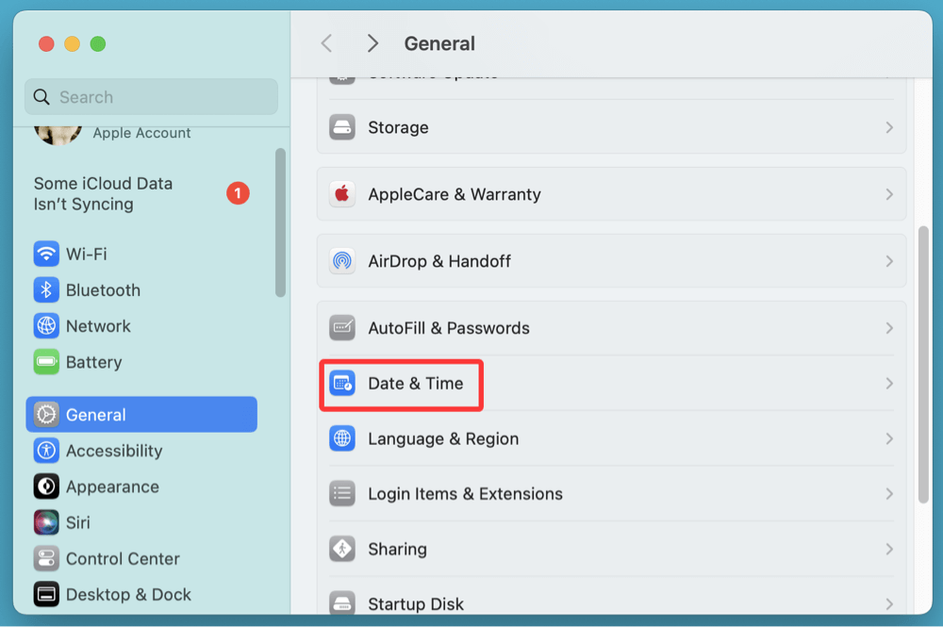Click the AutoFill & Passwords keyboard icon
This screenshot has width=943, height=627.
(x=341, y=327)
